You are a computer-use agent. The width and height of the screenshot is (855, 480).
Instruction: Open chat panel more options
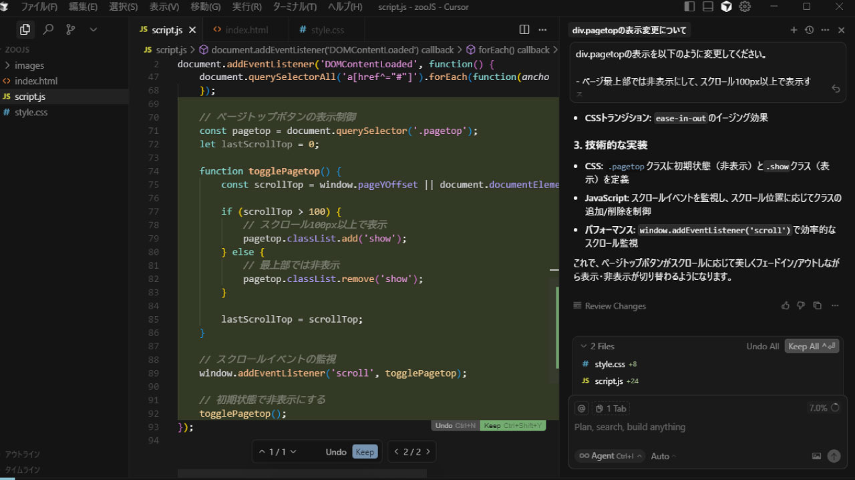[x=826, y=30]
